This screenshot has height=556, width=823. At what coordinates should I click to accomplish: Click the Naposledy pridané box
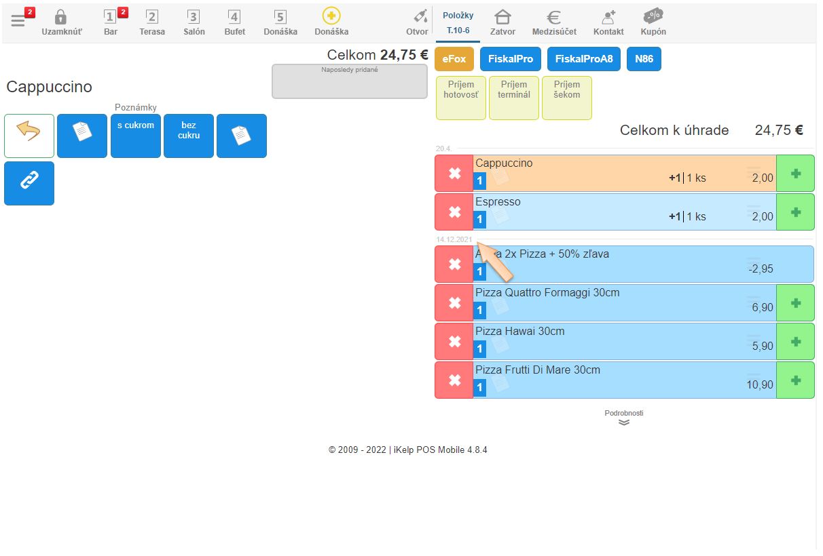350,81
